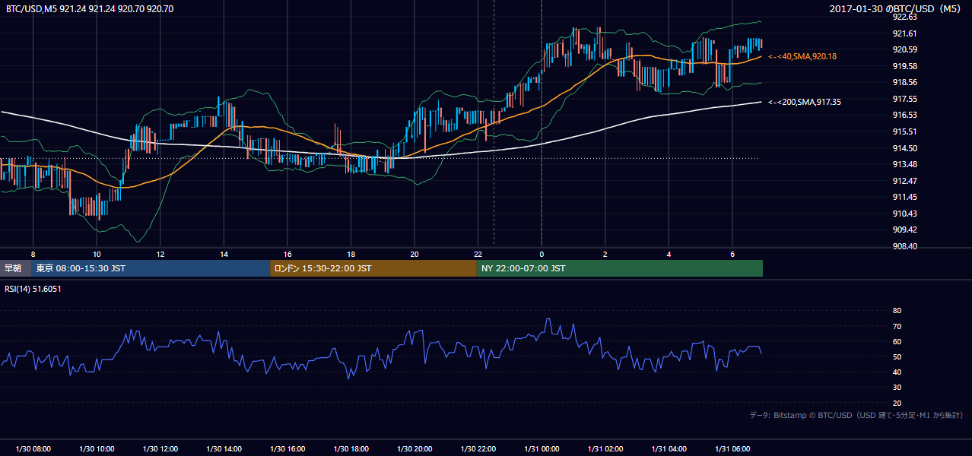This screenshot has width=972, height=456.
Task: Click hour 22 on the price chart axis
Action: point(478,254)
